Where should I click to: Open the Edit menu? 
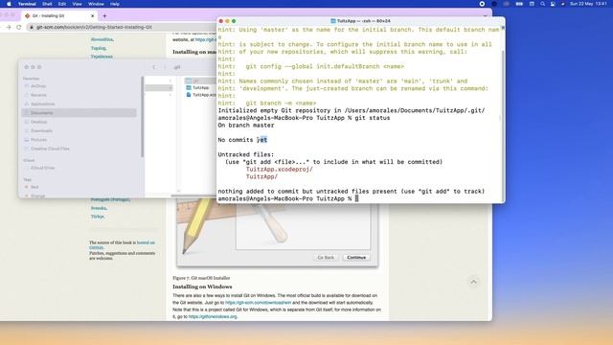(62, 4)
